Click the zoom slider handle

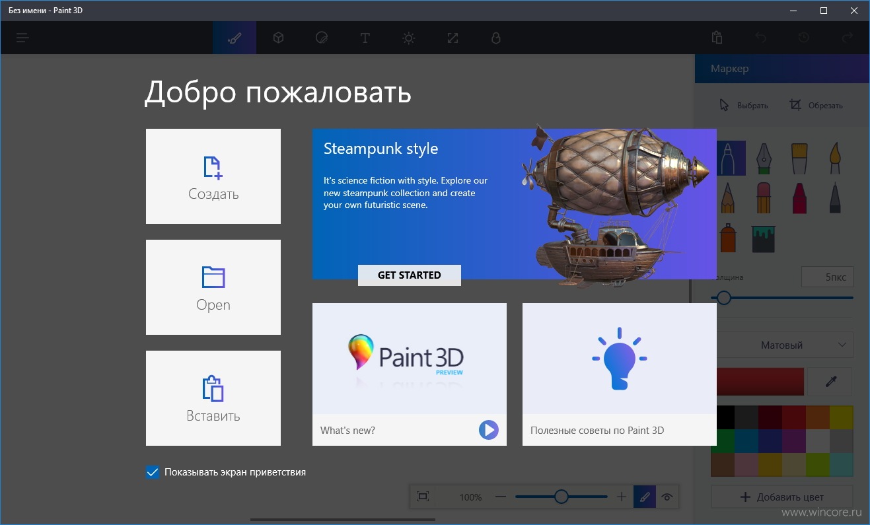[x=562, y=497]
